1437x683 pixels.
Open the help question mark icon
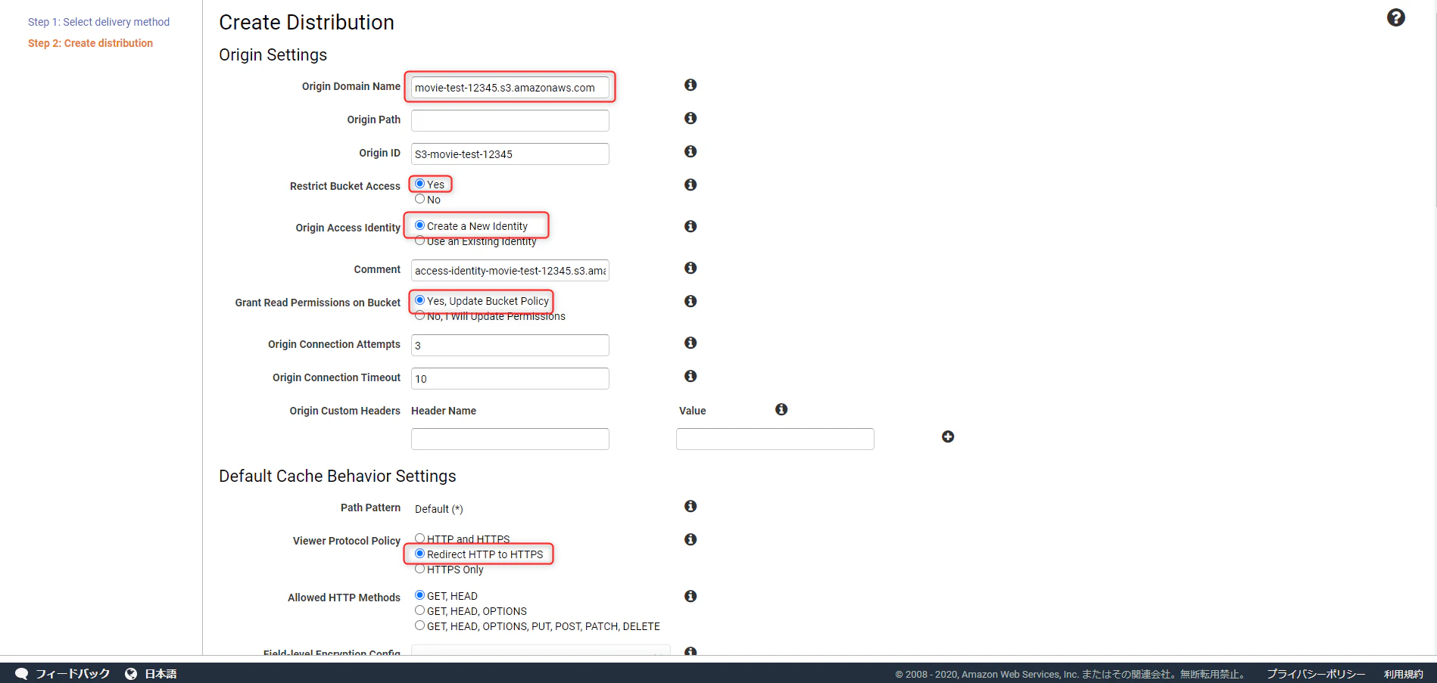(1395, 17)
